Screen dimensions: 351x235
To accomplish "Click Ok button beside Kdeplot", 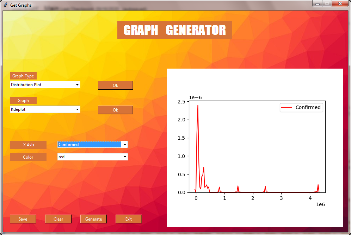I will [x=116, y=110].
